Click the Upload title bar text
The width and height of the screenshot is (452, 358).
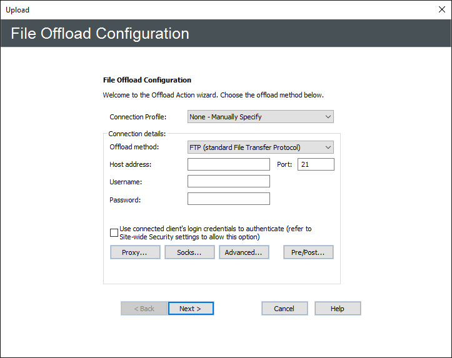[18, 10]
